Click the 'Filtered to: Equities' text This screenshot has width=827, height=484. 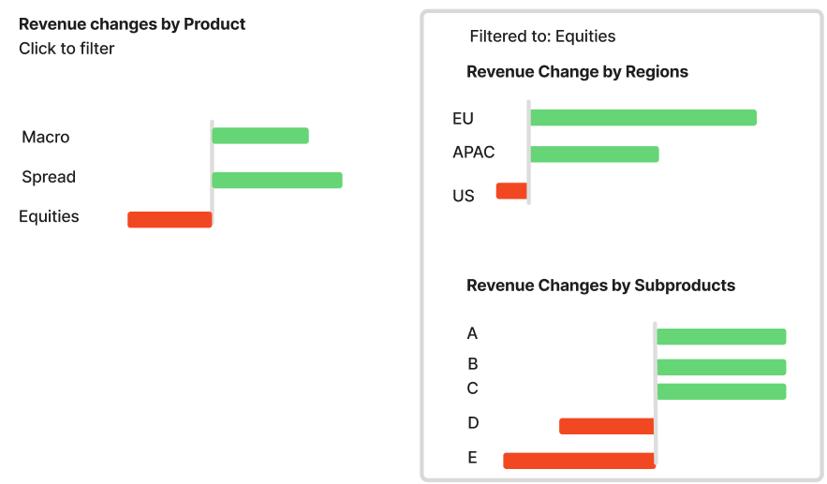click(542, 37)
